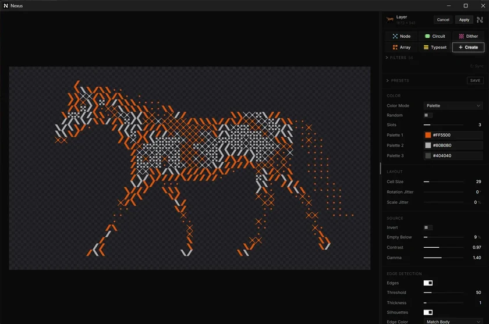The height and width of the screenshot is (324, 489).
Task: Click the Apply button
Action: point(464,20)
